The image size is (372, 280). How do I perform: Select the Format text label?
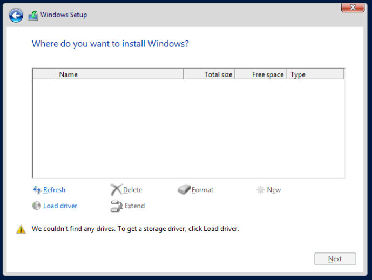pos(202,190)
